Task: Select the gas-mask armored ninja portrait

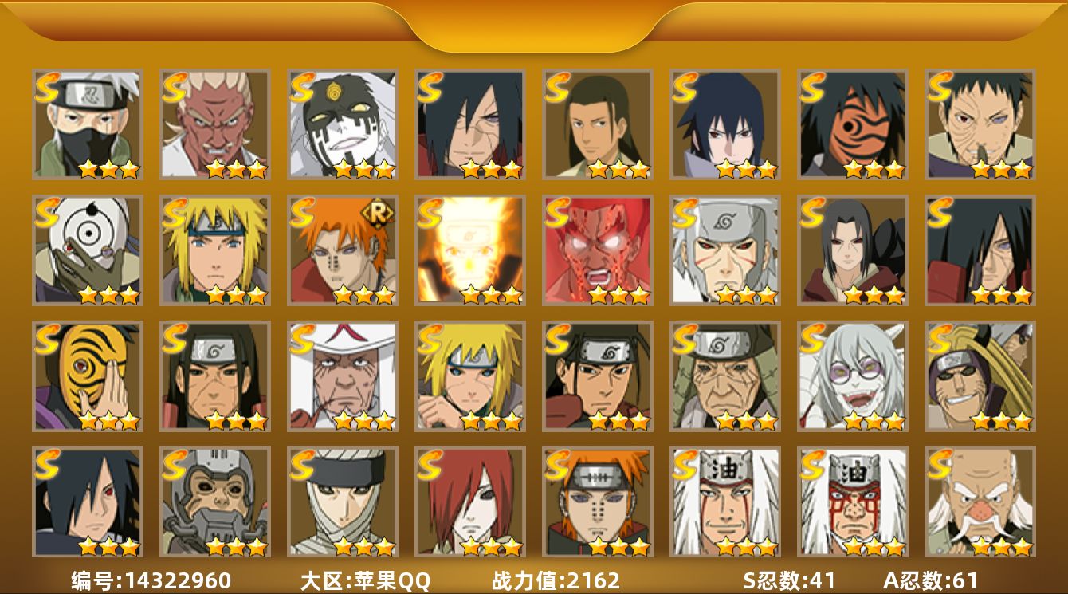Action: tap(214, 502)
